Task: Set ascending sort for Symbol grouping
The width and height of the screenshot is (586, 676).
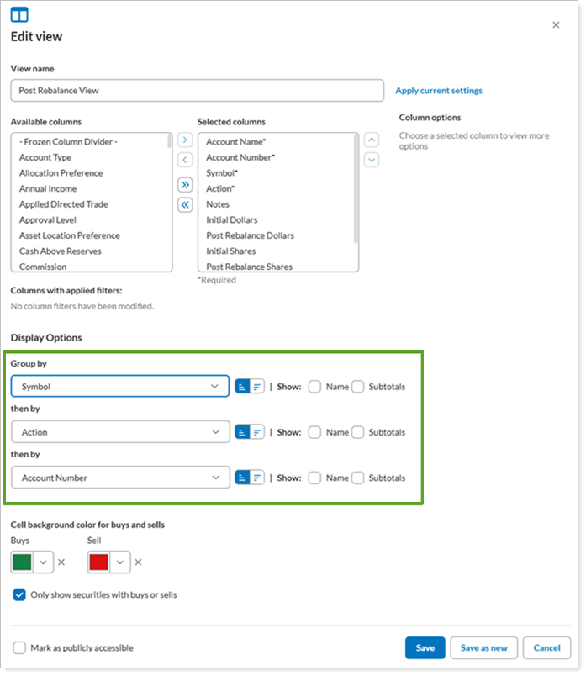Action: 242,387
